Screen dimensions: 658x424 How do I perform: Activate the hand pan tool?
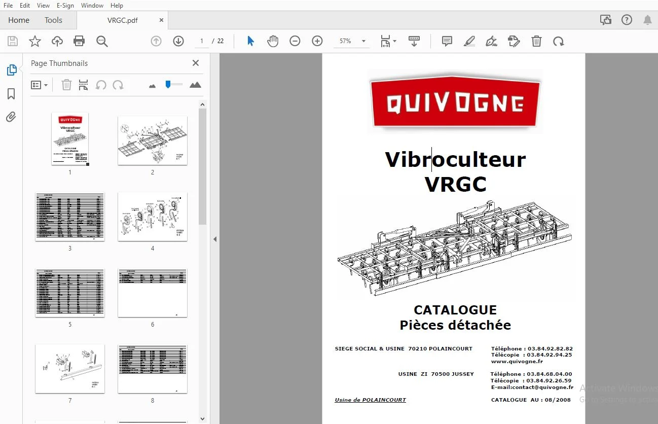click(273, 41)
